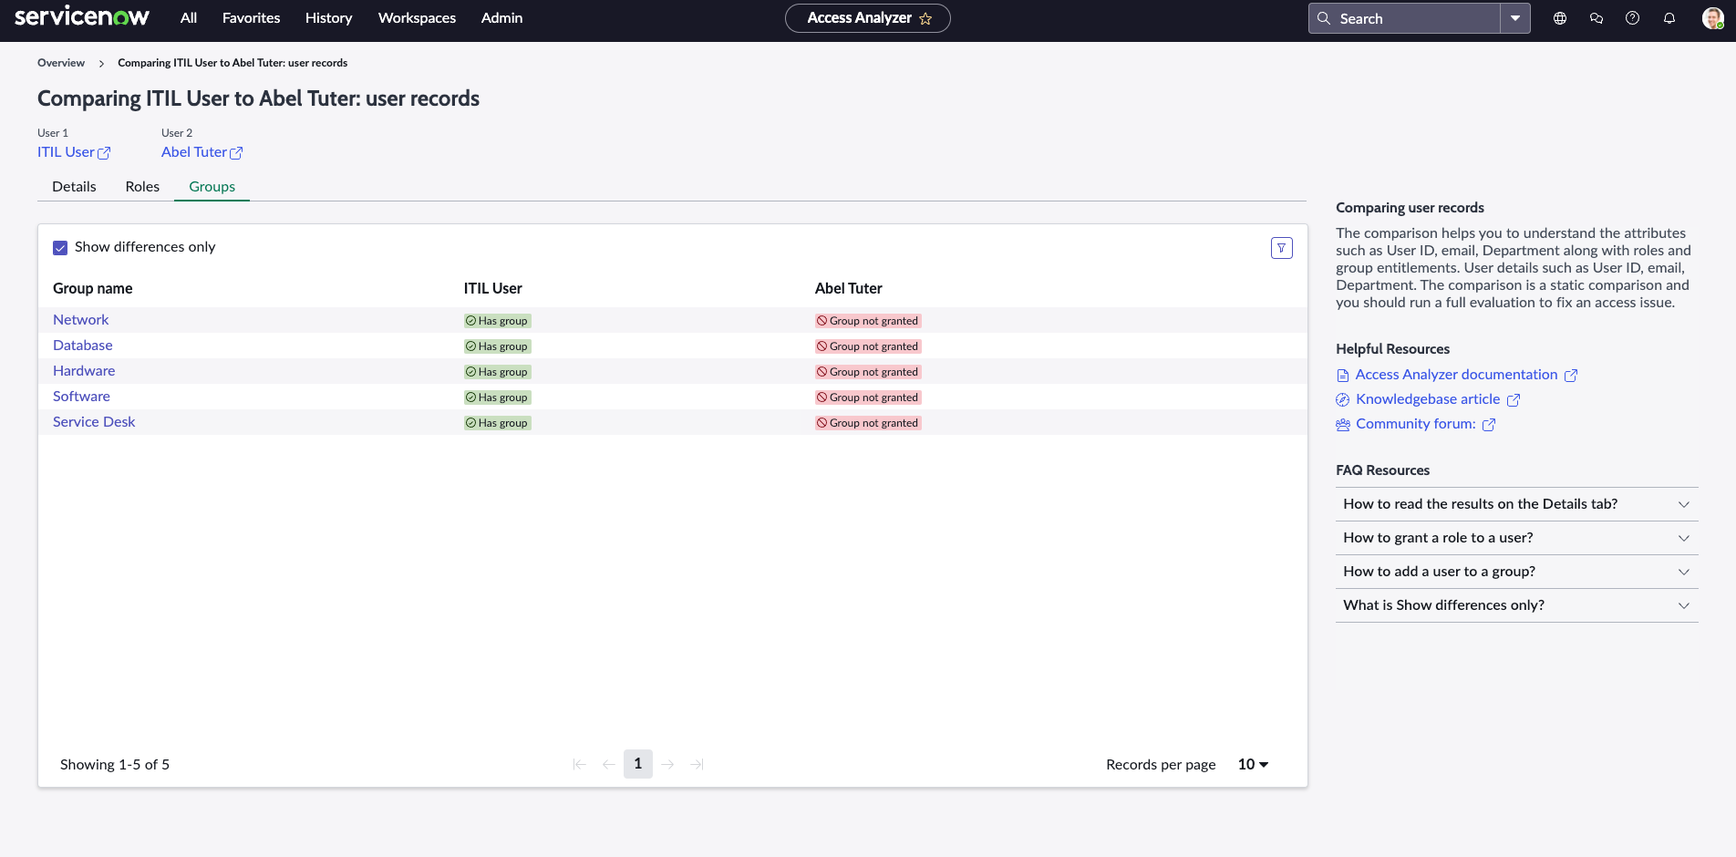
Task: Click the 'Abel Tuter' column header
Action: click(848, 288)
